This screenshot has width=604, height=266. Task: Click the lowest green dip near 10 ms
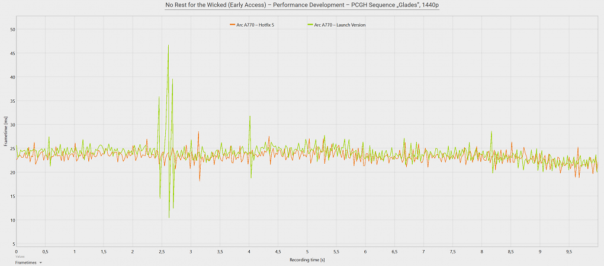click(169, 218)
